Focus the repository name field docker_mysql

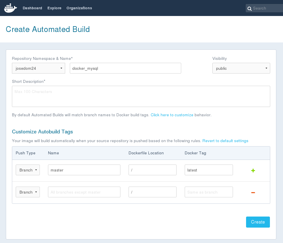tap(125, 68)
